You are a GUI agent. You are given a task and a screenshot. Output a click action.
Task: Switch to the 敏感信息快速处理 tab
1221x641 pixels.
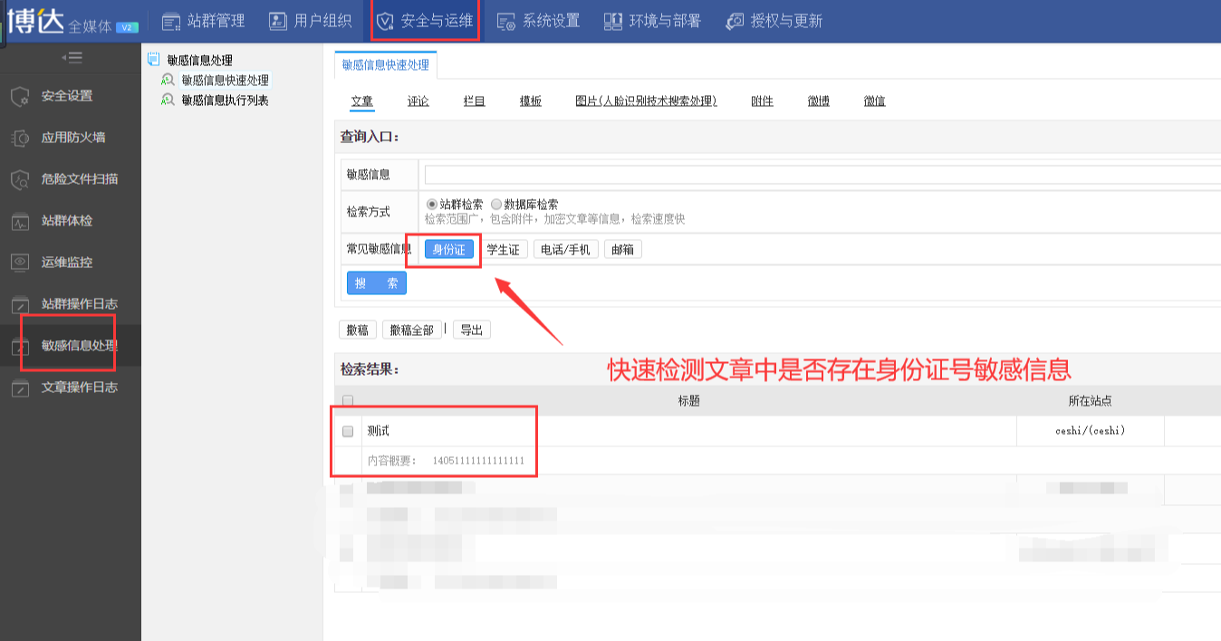386,65
